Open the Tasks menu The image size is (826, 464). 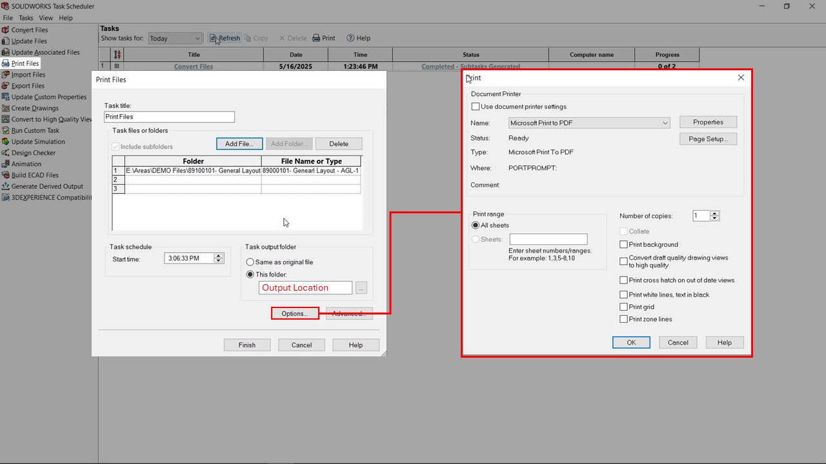(x=26, y=18)
